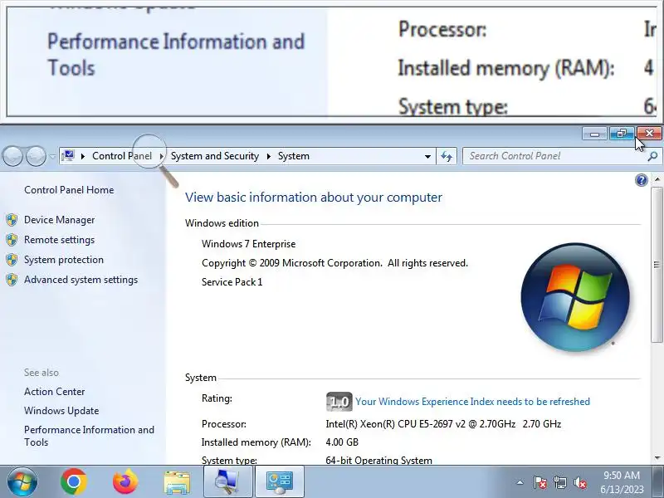Close the System window
The width and height of the screenshot is (664, 498).
pos(649,134)
